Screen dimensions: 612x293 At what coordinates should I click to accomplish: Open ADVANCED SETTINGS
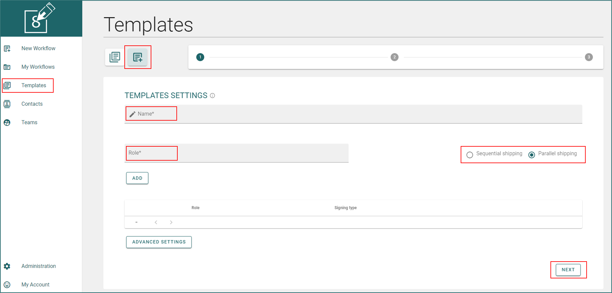159,242
